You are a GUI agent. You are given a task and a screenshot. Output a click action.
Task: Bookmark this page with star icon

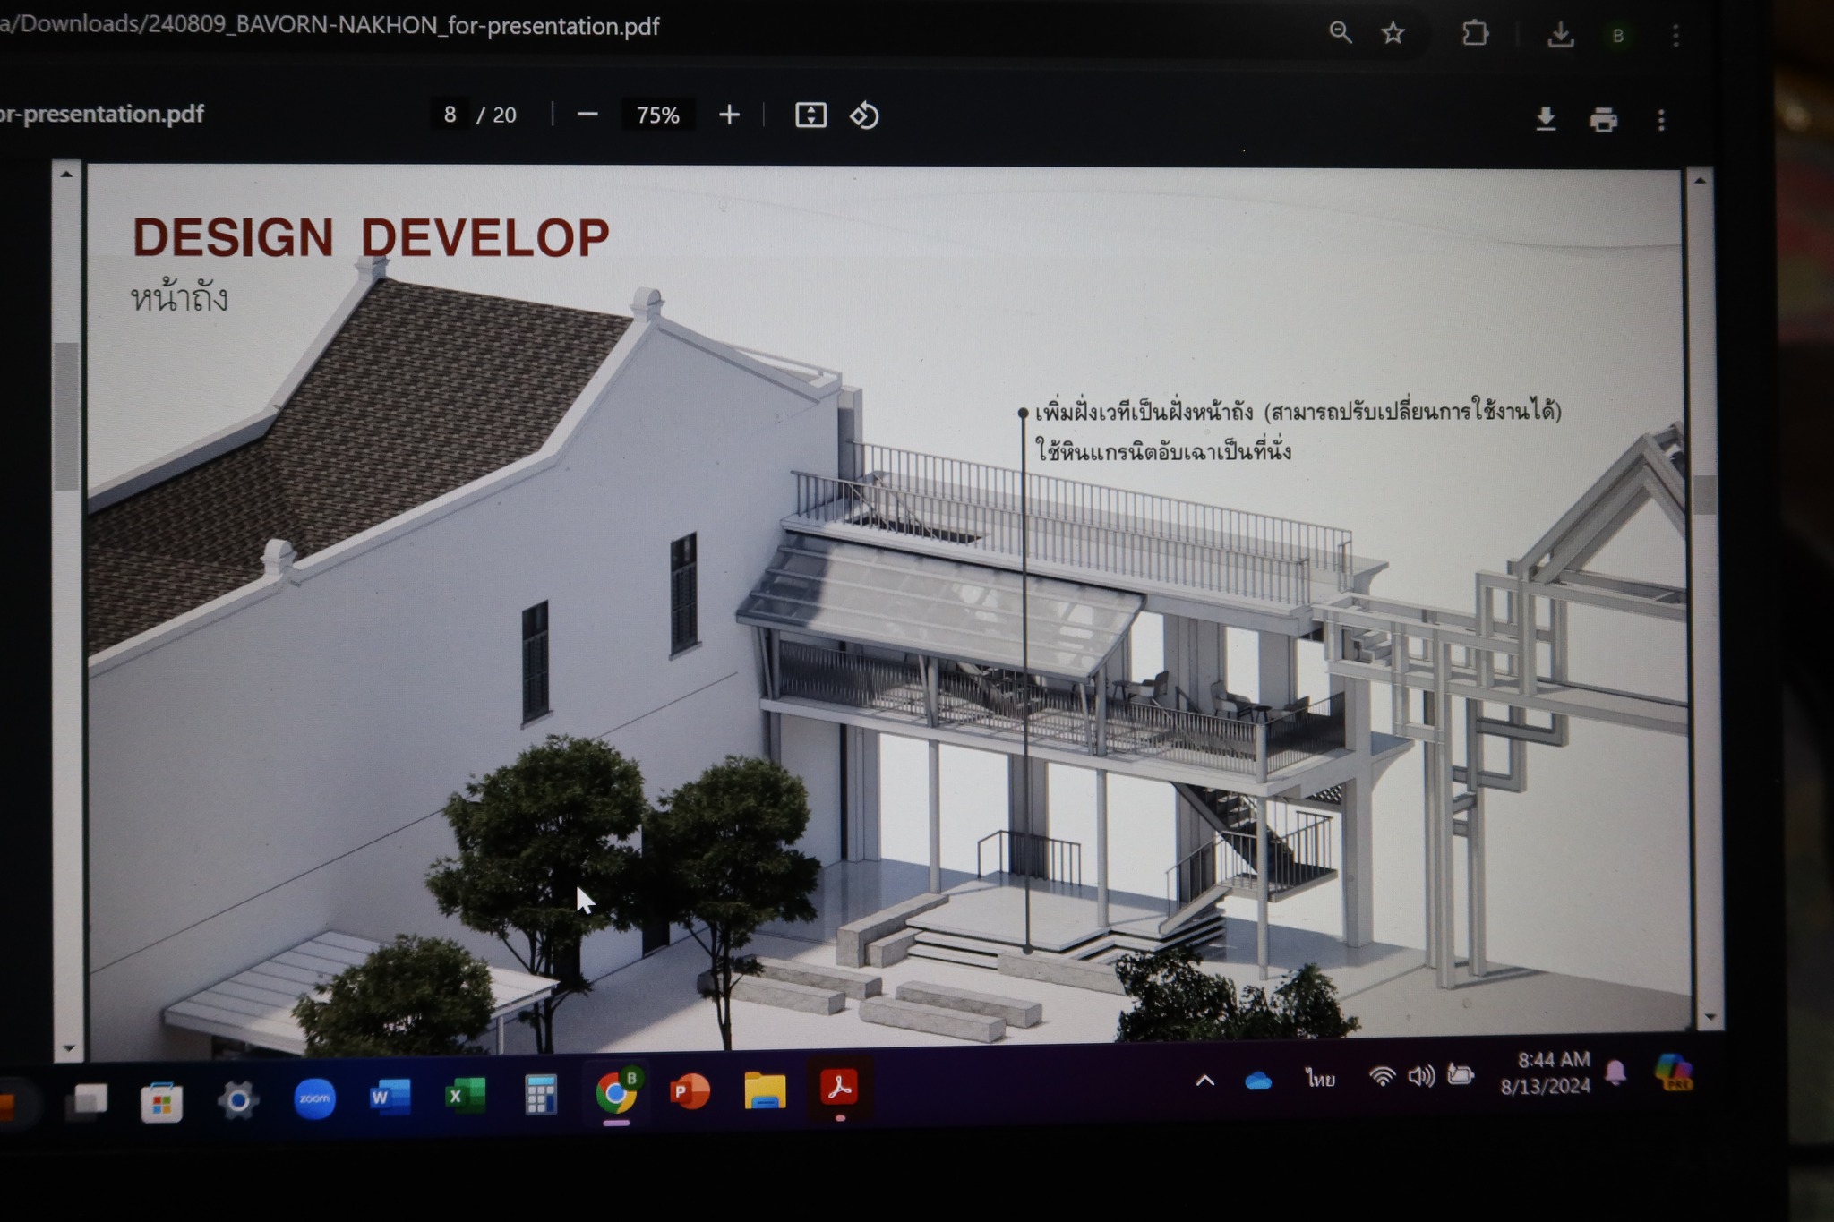pos(1393,33)
